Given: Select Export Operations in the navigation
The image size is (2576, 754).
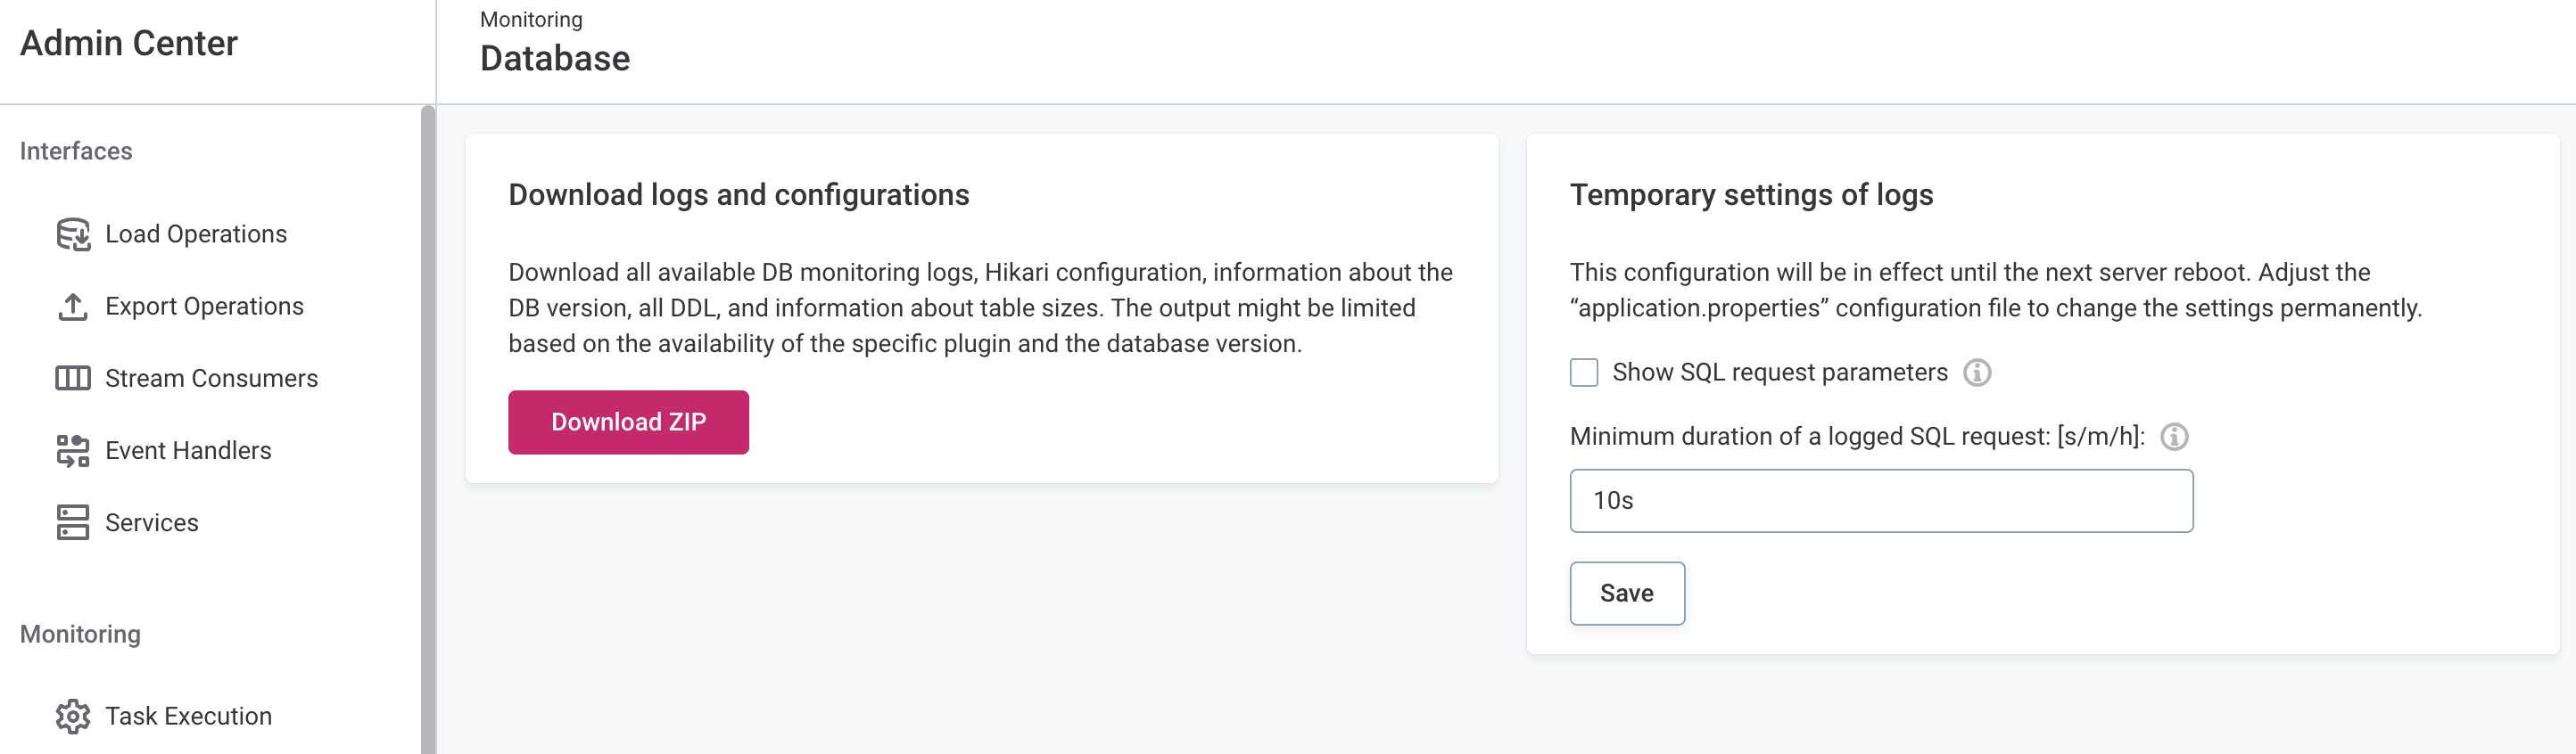Looking at the screenshot, I should 204,306.
